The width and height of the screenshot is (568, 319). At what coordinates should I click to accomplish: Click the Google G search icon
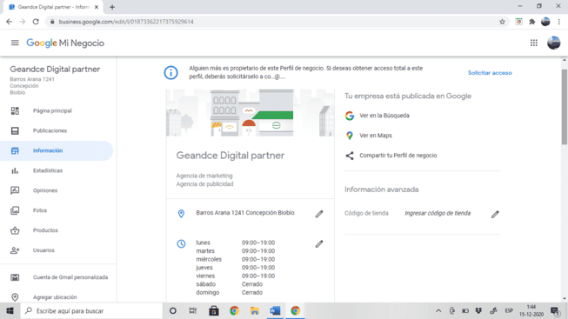pyautogui.click(x=350, y=116)
